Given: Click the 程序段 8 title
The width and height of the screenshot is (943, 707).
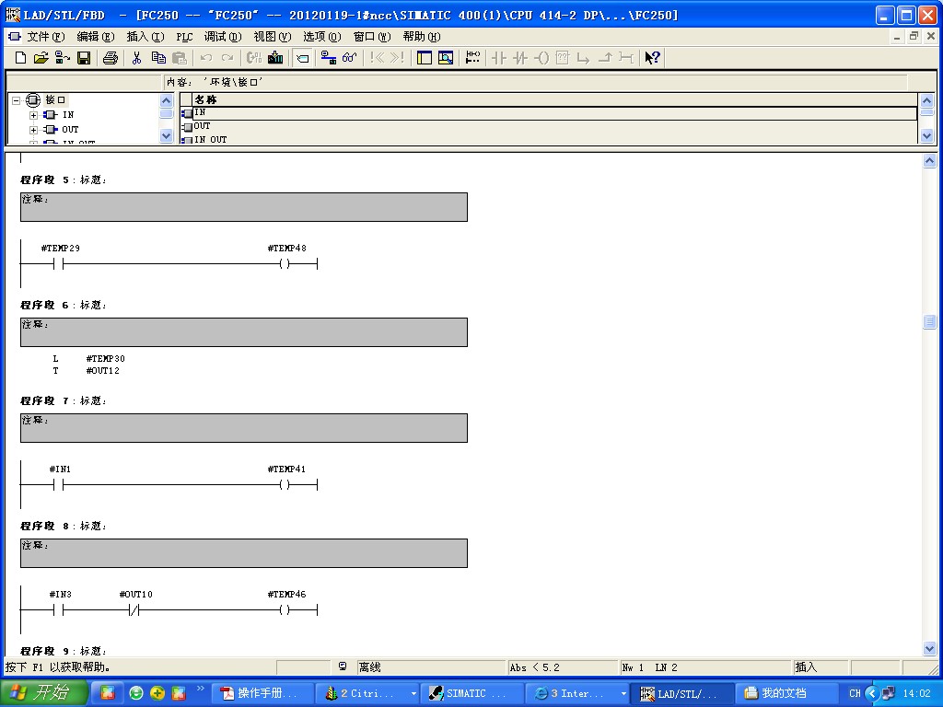Looking at the screenshot, I should [64, 526].
